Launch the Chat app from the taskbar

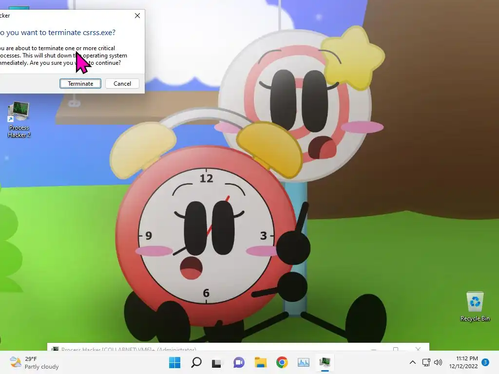click(x=239, y=362)
